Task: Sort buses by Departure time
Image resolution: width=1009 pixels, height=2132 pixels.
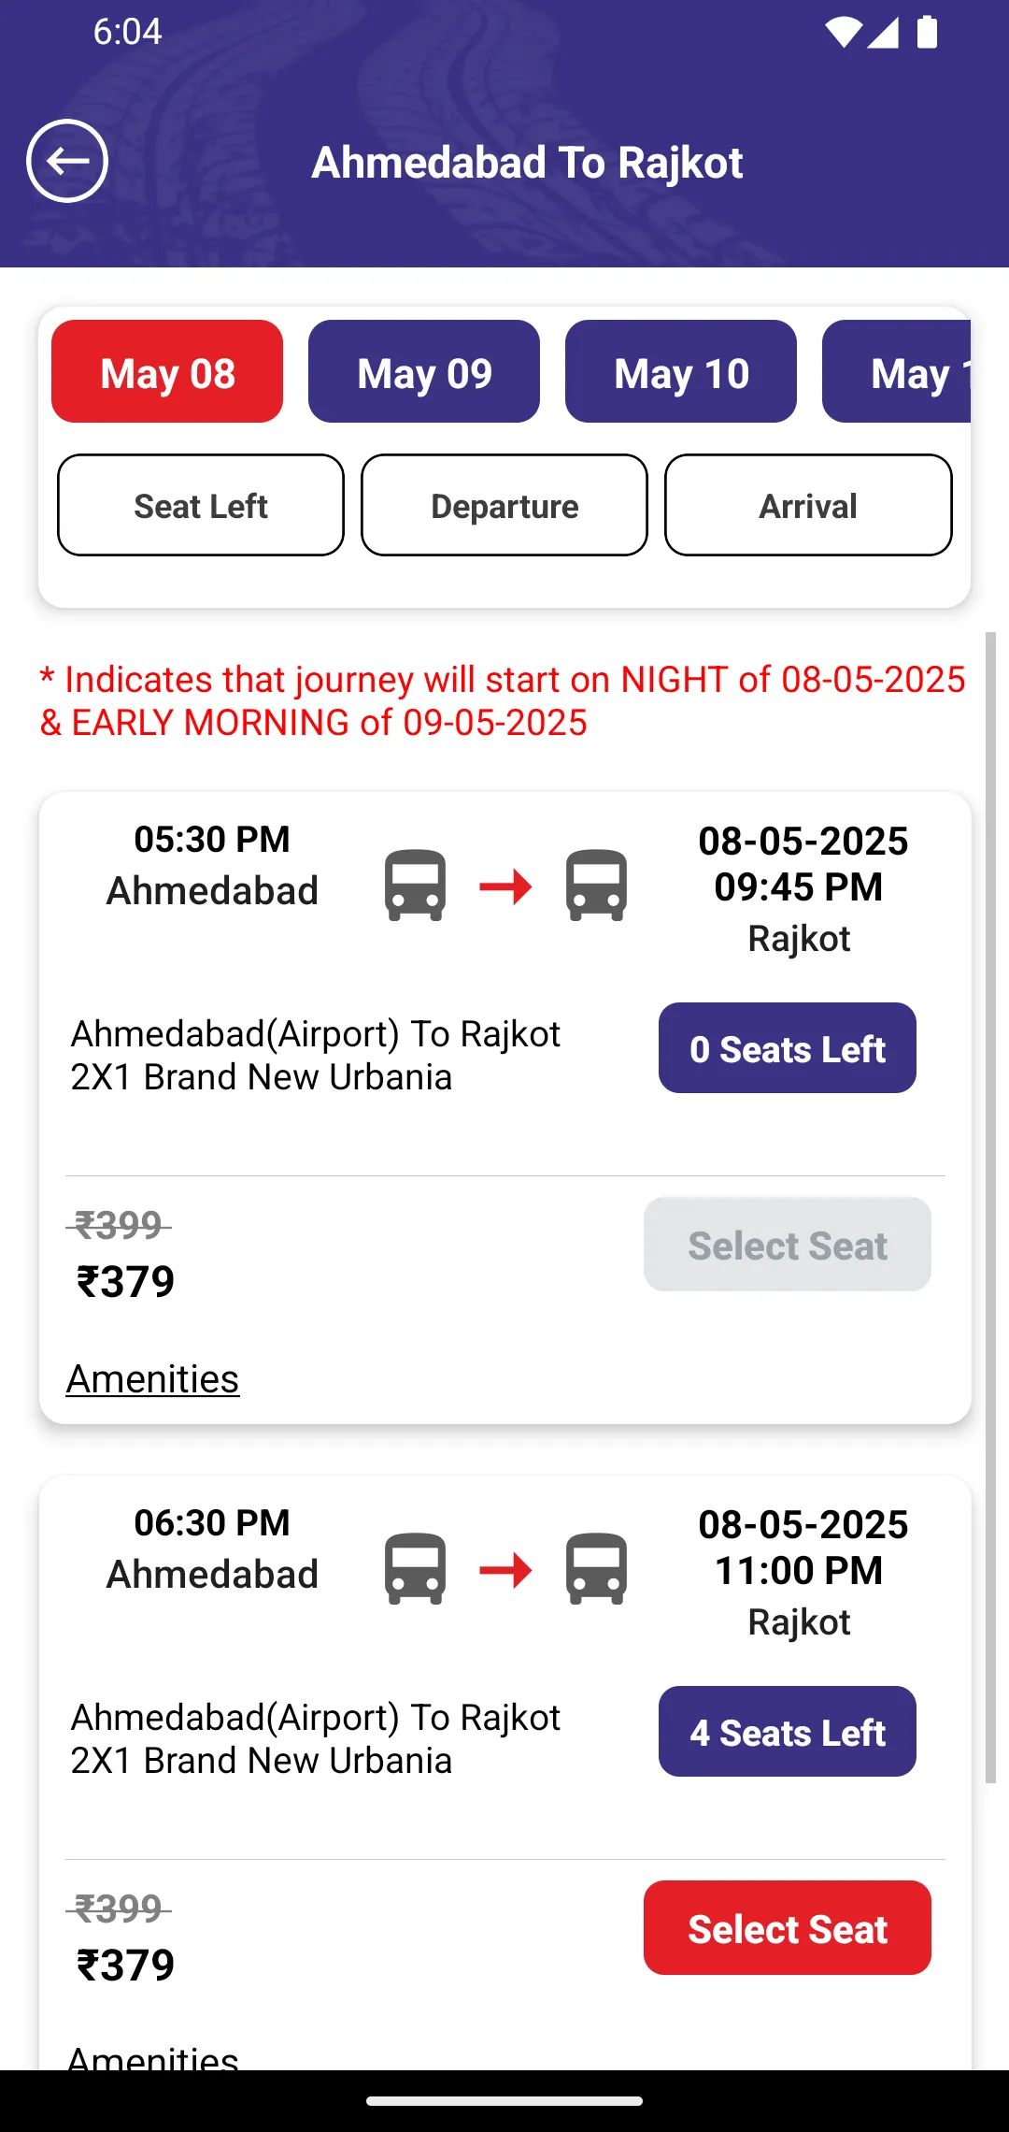Action: (504, 506)
